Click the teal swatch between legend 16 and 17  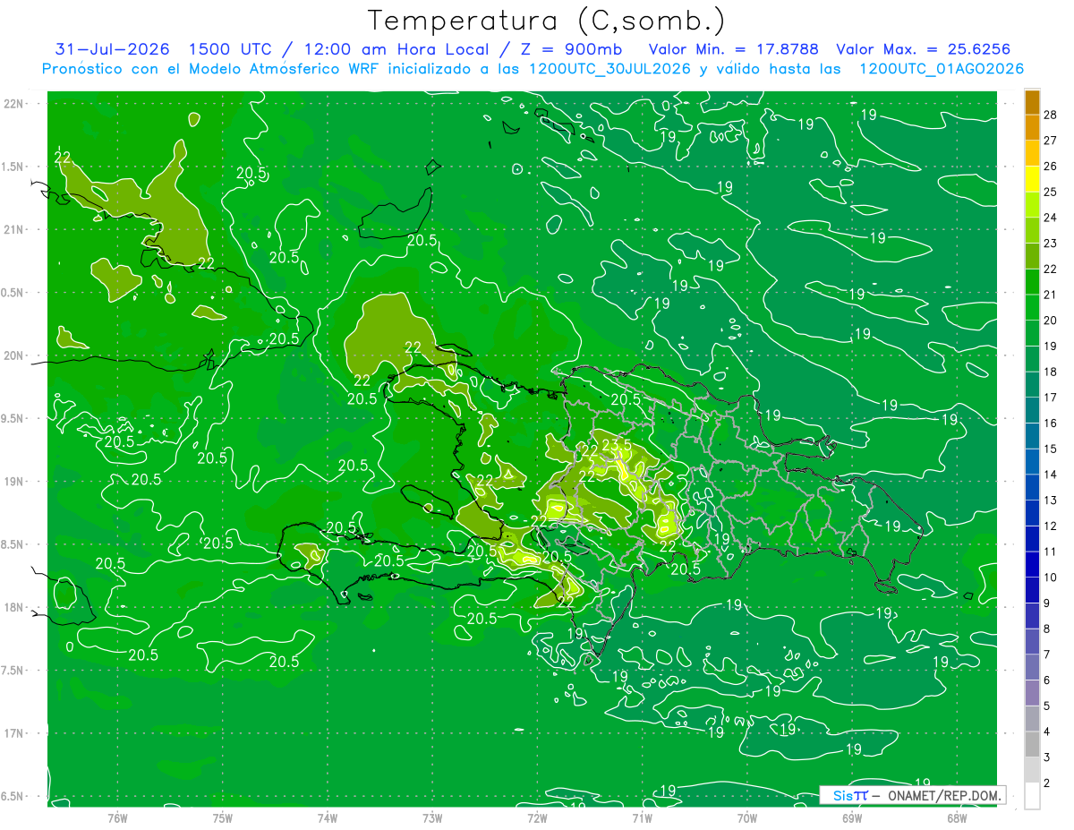[x=1032, y=410]
